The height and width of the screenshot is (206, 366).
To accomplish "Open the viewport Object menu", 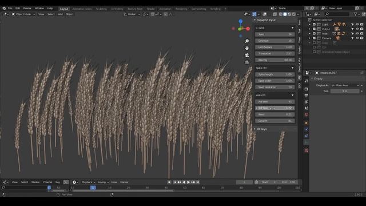I will tap(70, 14).
